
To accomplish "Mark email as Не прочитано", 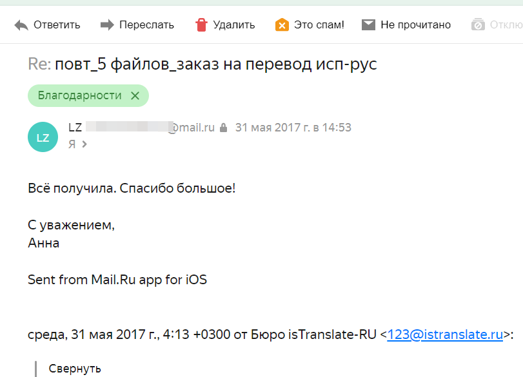I will coord(415,24).
